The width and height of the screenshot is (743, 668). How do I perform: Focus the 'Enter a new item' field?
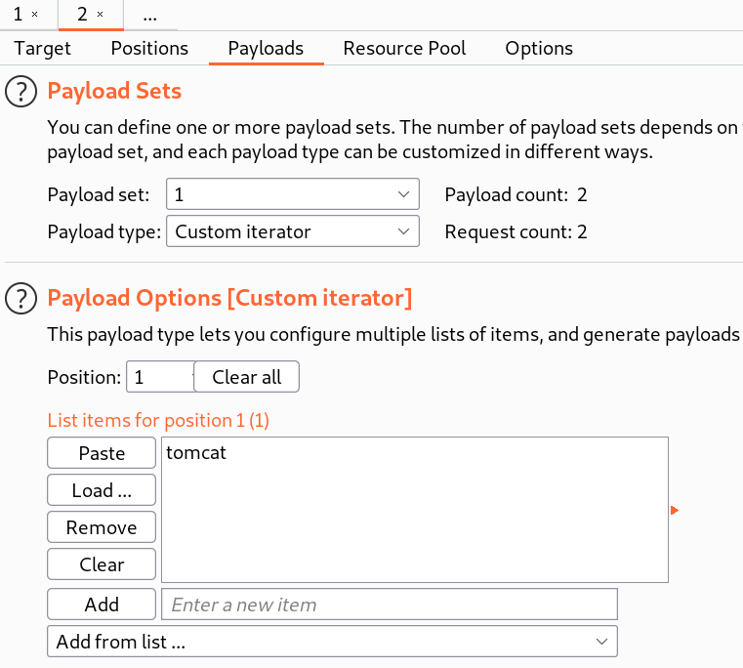(x=389, y=605)
